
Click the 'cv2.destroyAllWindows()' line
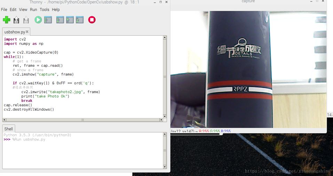(29, 109)
